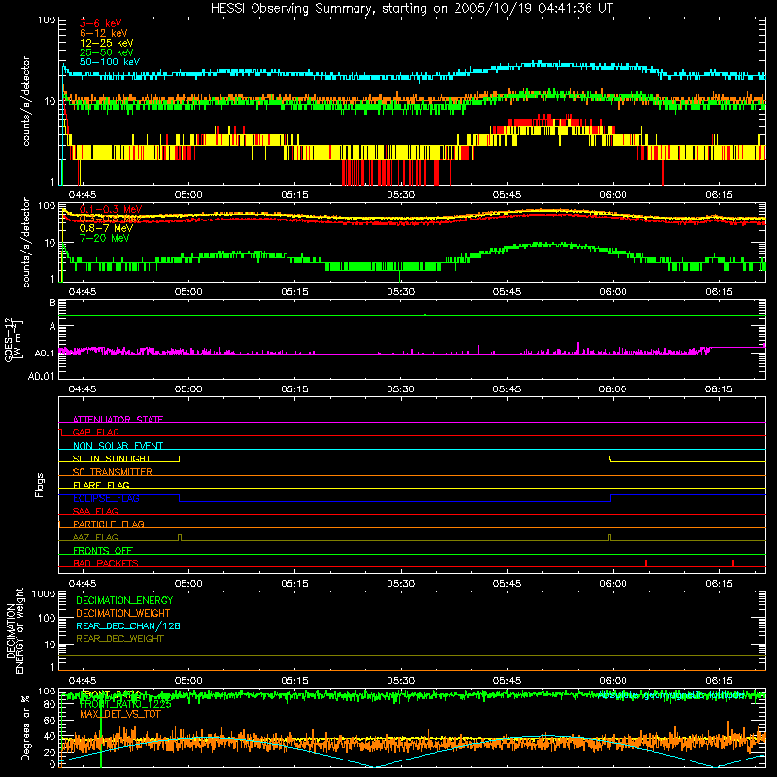The height and width of the screenshot is (777, 777).
Task: Click 06:00 tick under the MeV panel
Action: pos(613,292)
